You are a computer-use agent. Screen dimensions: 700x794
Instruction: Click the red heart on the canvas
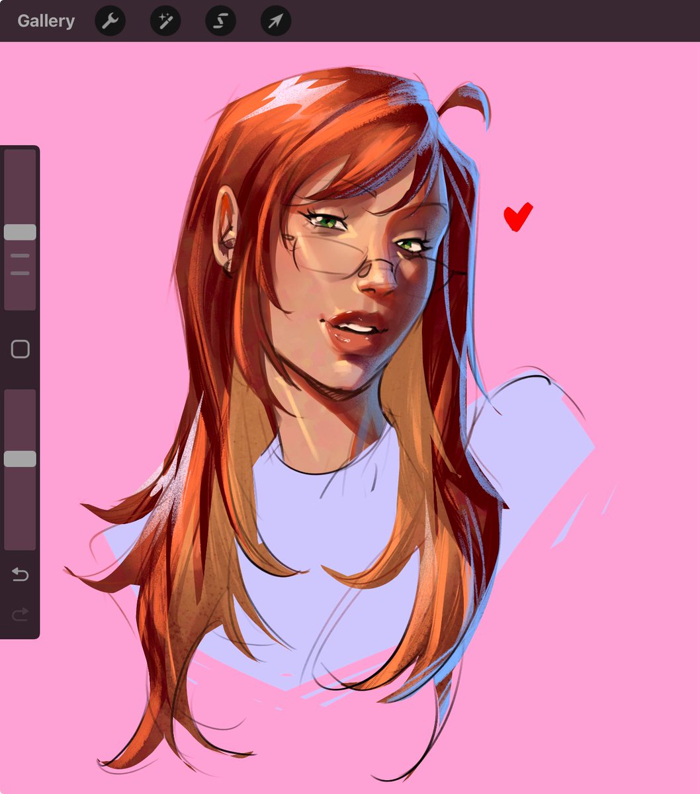pos(517,217)
